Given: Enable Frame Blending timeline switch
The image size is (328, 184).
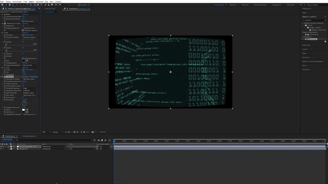Looking at the screenshot, I should (102, 140).
